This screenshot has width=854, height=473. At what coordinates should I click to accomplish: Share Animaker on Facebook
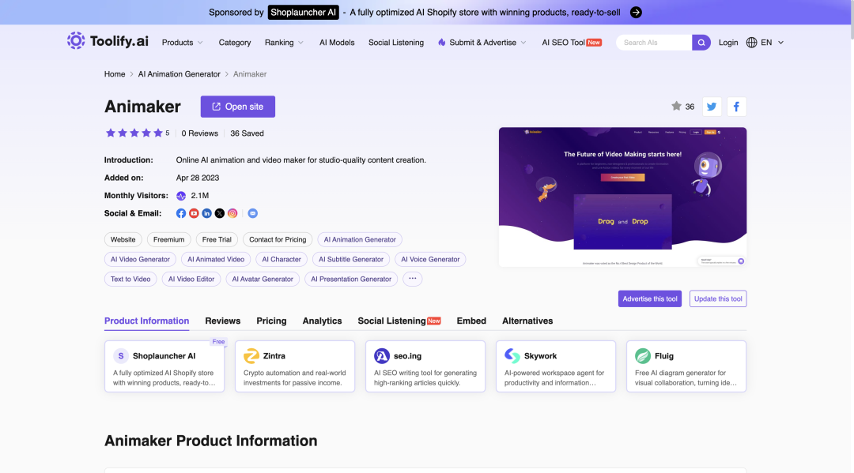(736, 107)
